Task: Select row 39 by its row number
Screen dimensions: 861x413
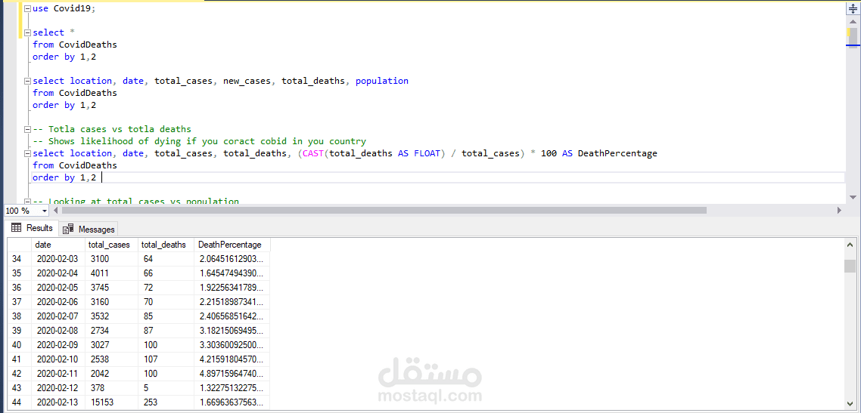Action: 19,330
